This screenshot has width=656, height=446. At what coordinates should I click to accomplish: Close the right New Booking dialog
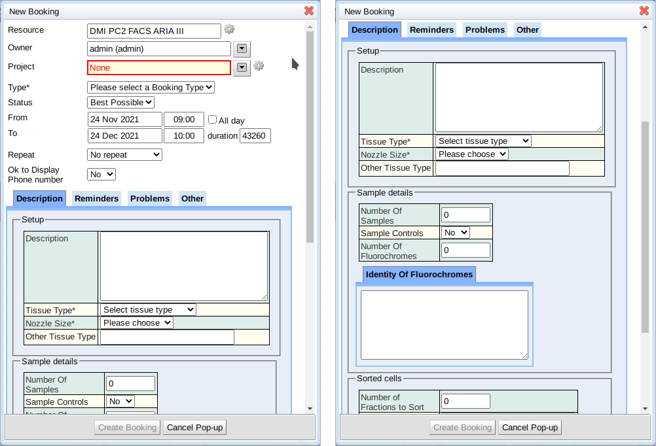click(644, 10)
